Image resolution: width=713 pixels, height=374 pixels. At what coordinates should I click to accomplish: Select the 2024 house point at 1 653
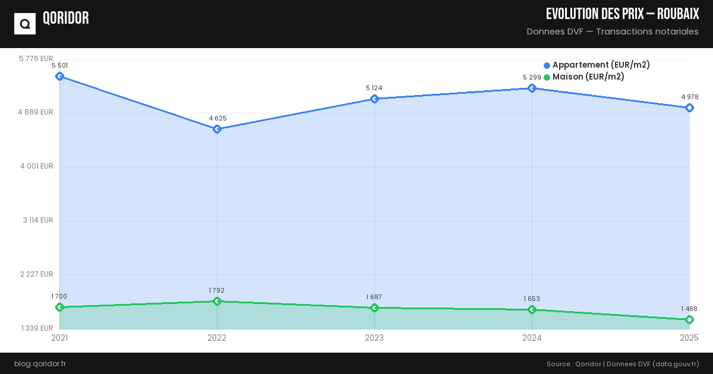click(x=532, y=309)
